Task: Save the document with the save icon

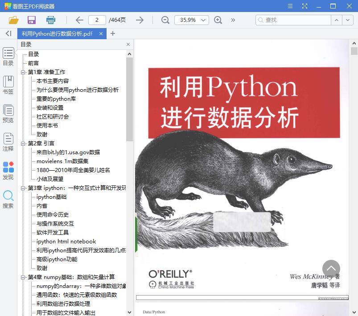Action: [31, 20]
